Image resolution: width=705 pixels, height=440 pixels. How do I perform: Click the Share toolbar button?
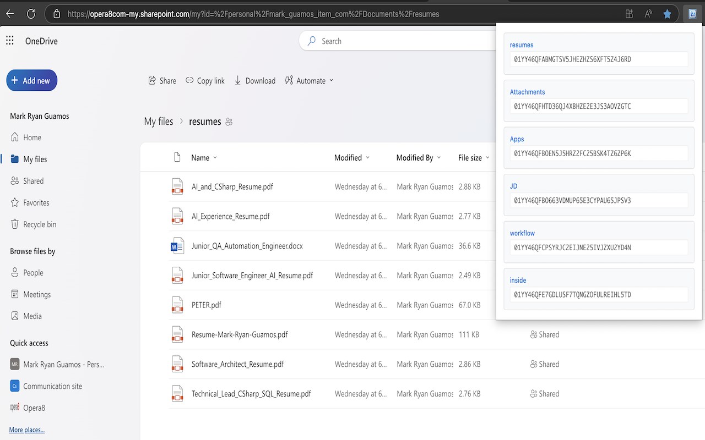click(162, 81)
